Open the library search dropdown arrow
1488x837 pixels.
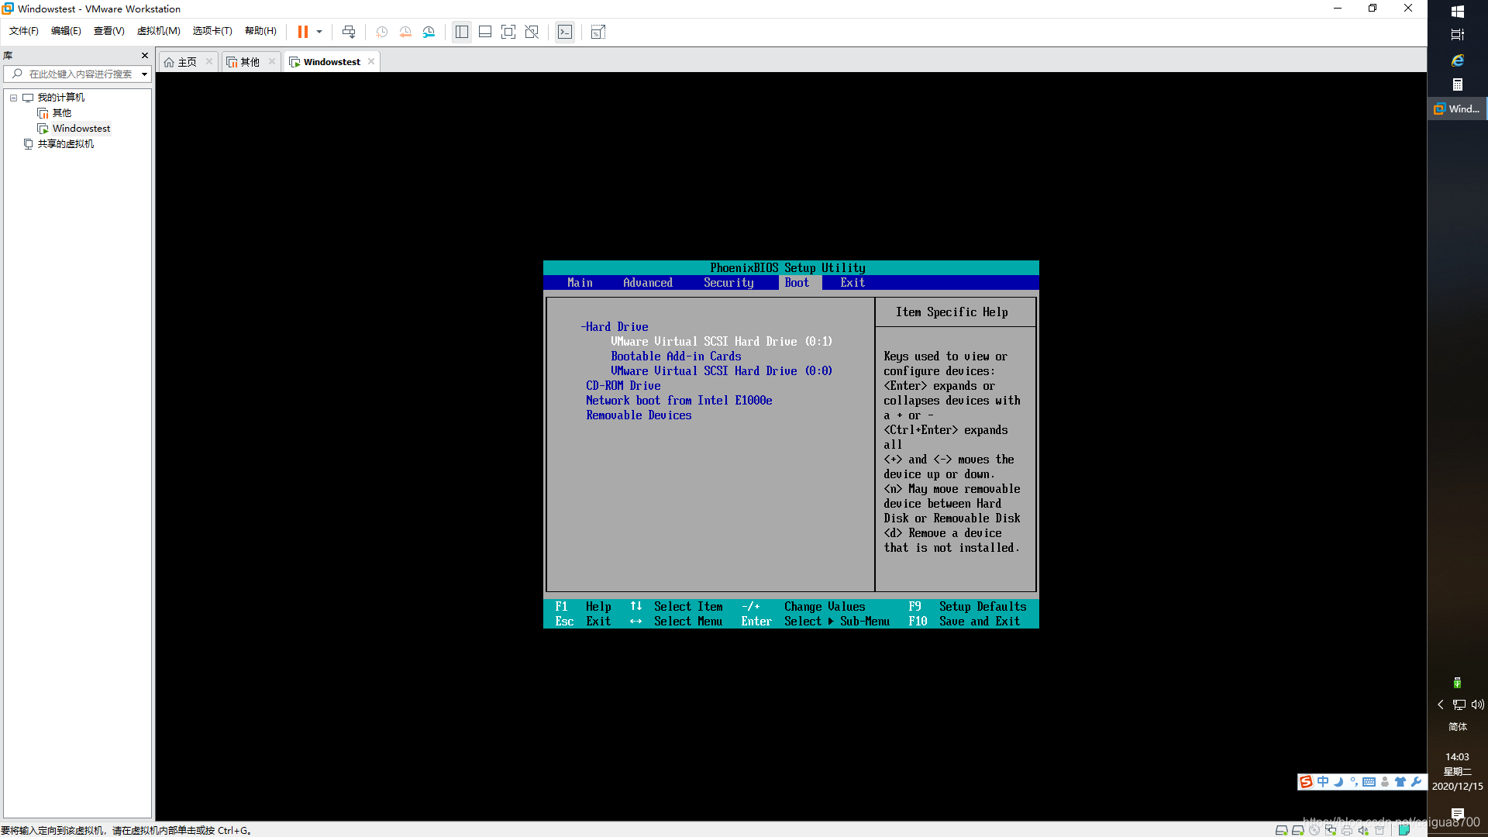pyautogui.click(x=144, y=74)
